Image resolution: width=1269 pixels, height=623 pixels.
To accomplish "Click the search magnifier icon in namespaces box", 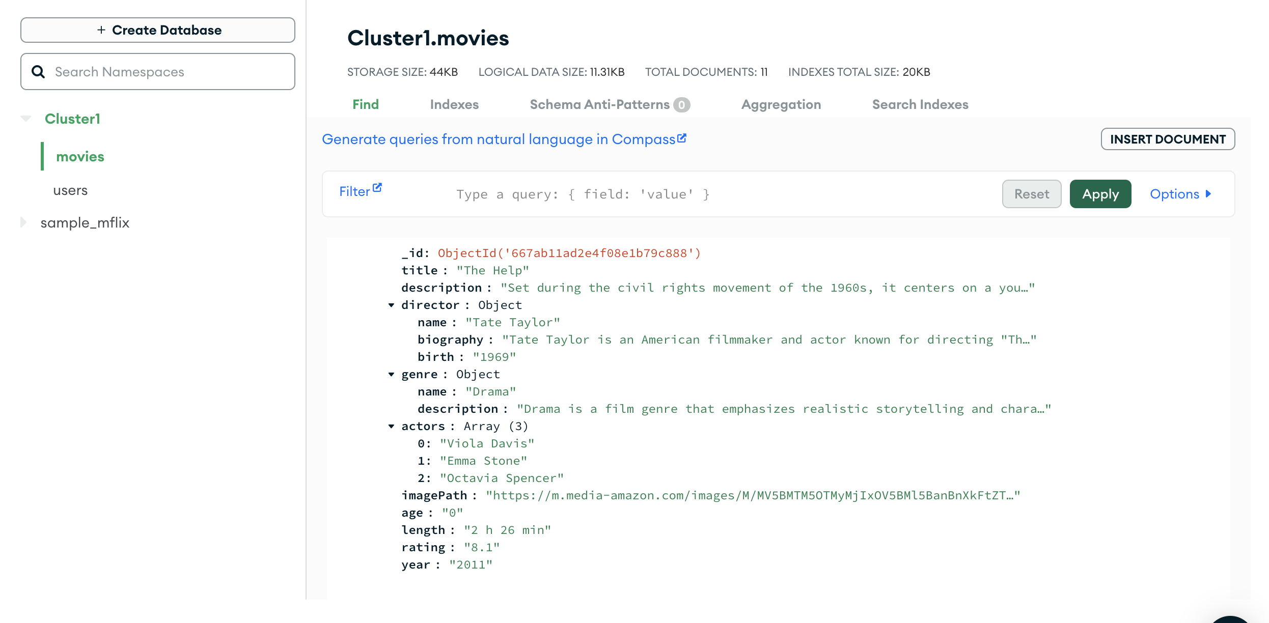I will point(38,72).
